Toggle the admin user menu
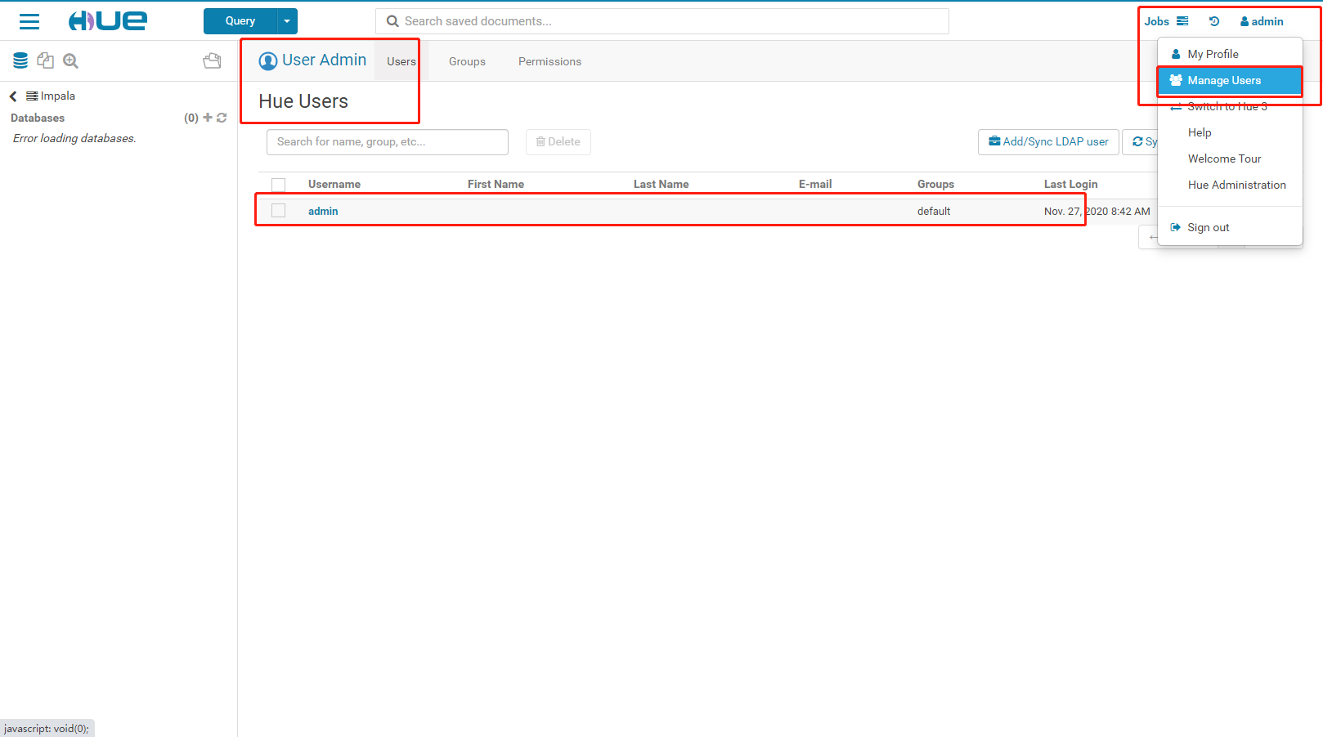The width and height of the screenshot is (1323, 737). pyautogui.click(x=1262, y=21)
